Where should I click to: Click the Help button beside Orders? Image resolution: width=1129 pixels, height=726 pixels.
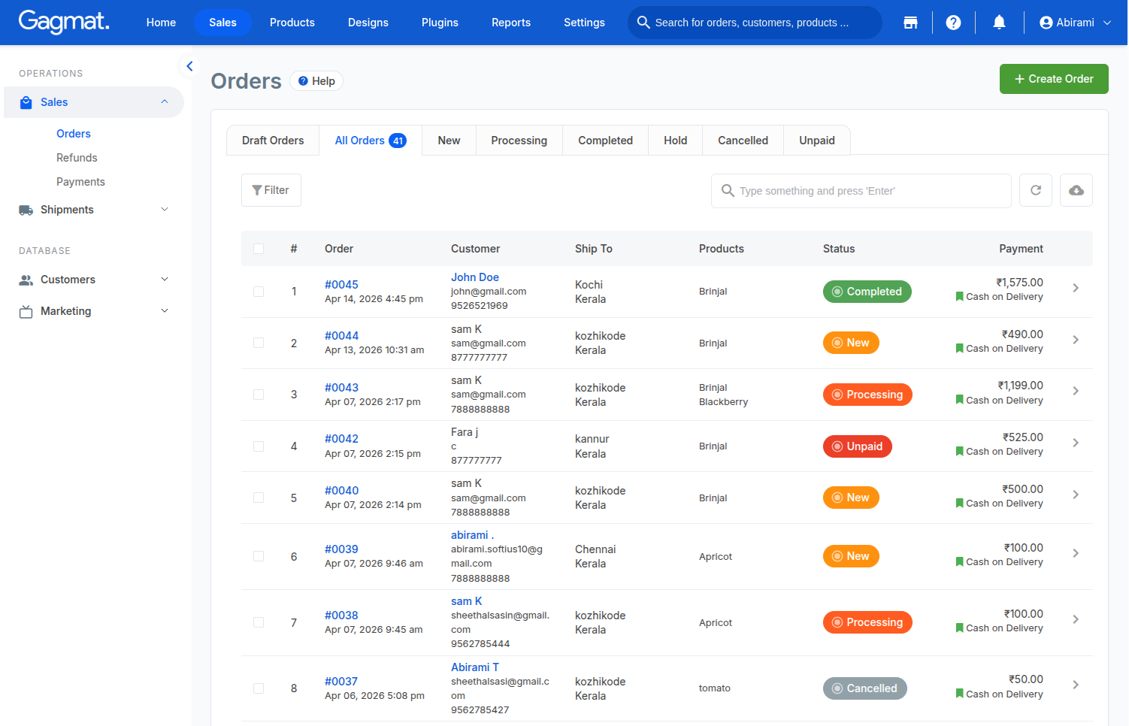tap(316, 81)
